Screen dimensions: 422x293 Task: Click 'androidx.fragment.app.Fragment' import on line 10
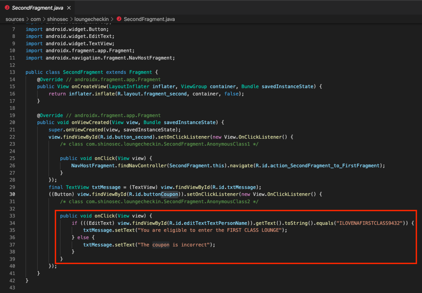coord(89,51)
